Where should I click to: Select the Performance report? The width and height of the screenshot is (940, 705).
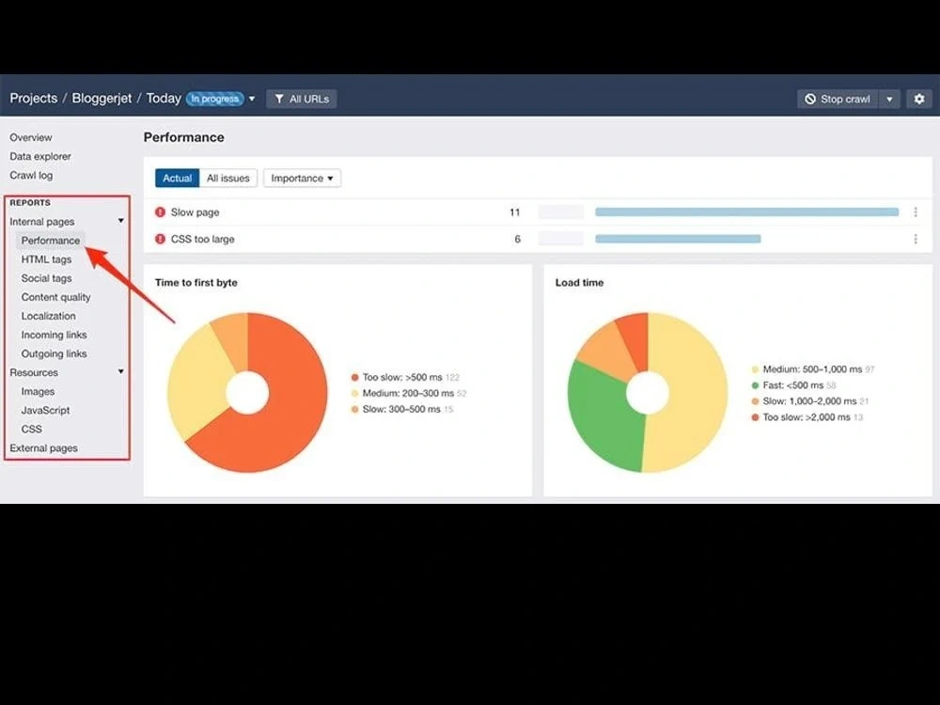pyautogui.click(x=51, y=241)
